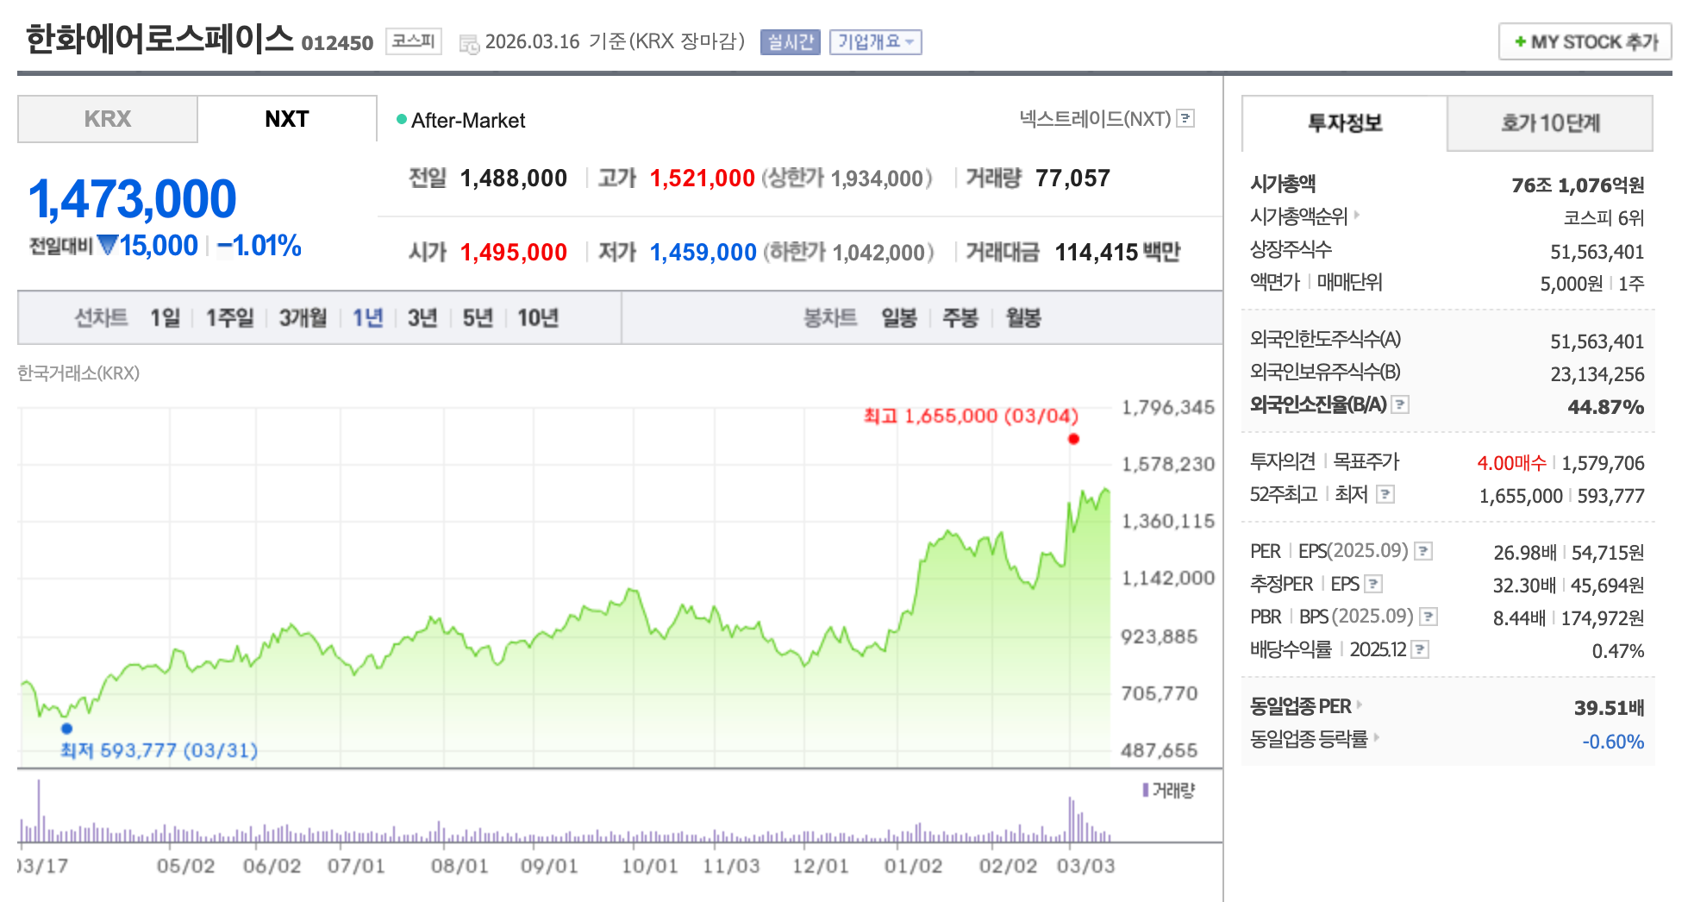Click the arrow icon next to 동일업종 PER
Screen dimensions: 1688x902
1360,705
